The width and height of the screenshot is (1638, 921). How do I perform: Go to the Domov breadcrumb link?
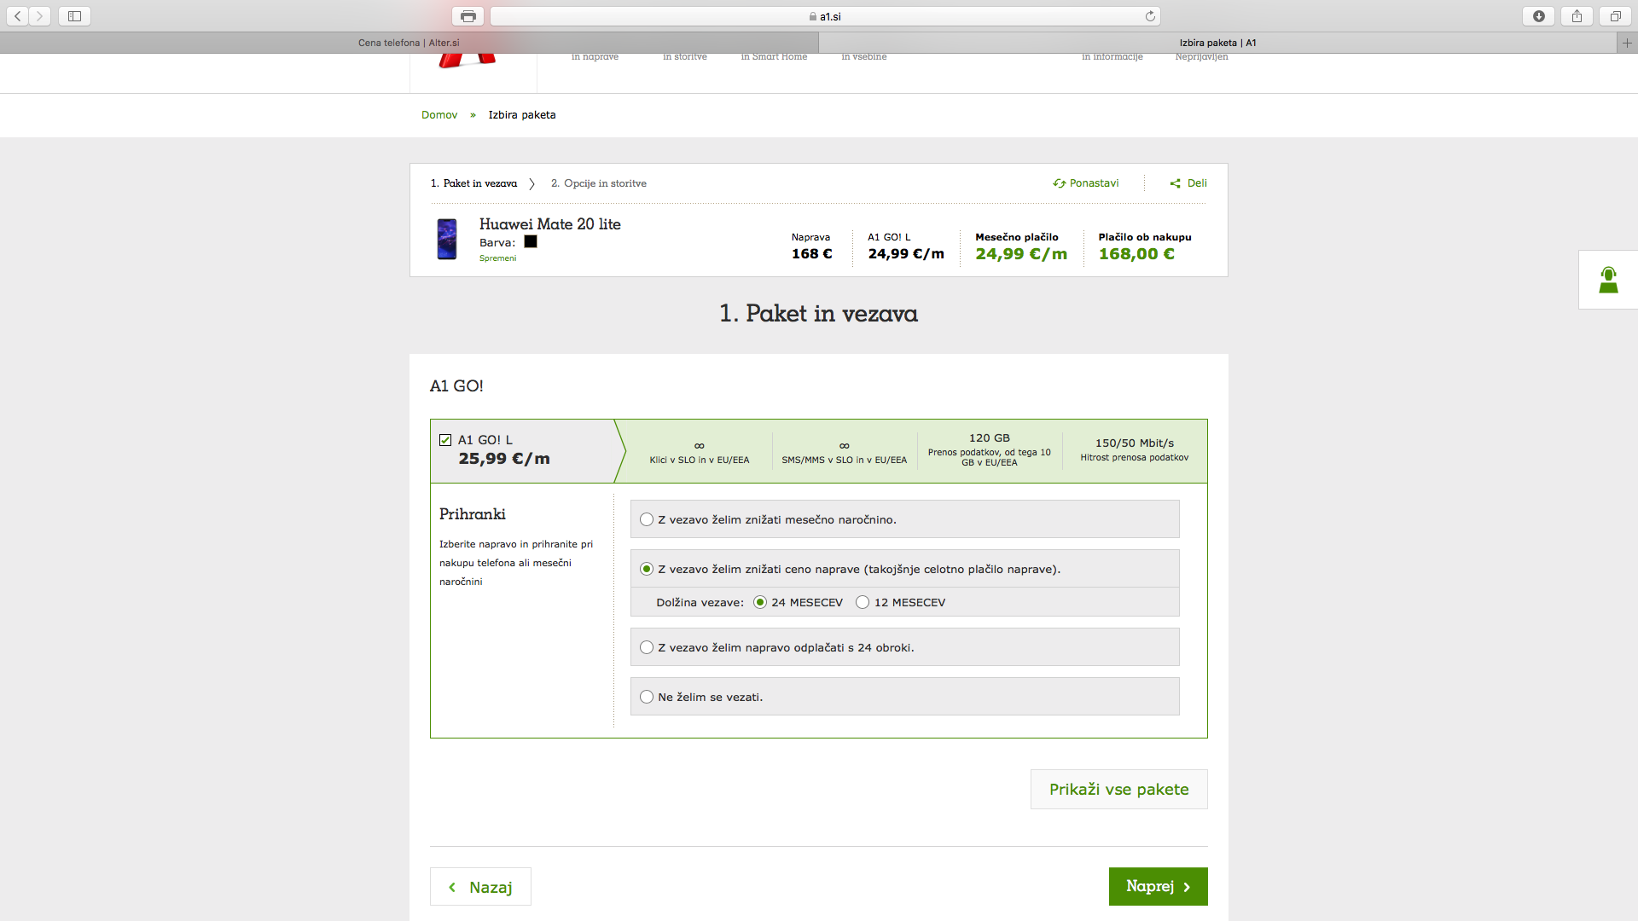click(x=439, y=115)
